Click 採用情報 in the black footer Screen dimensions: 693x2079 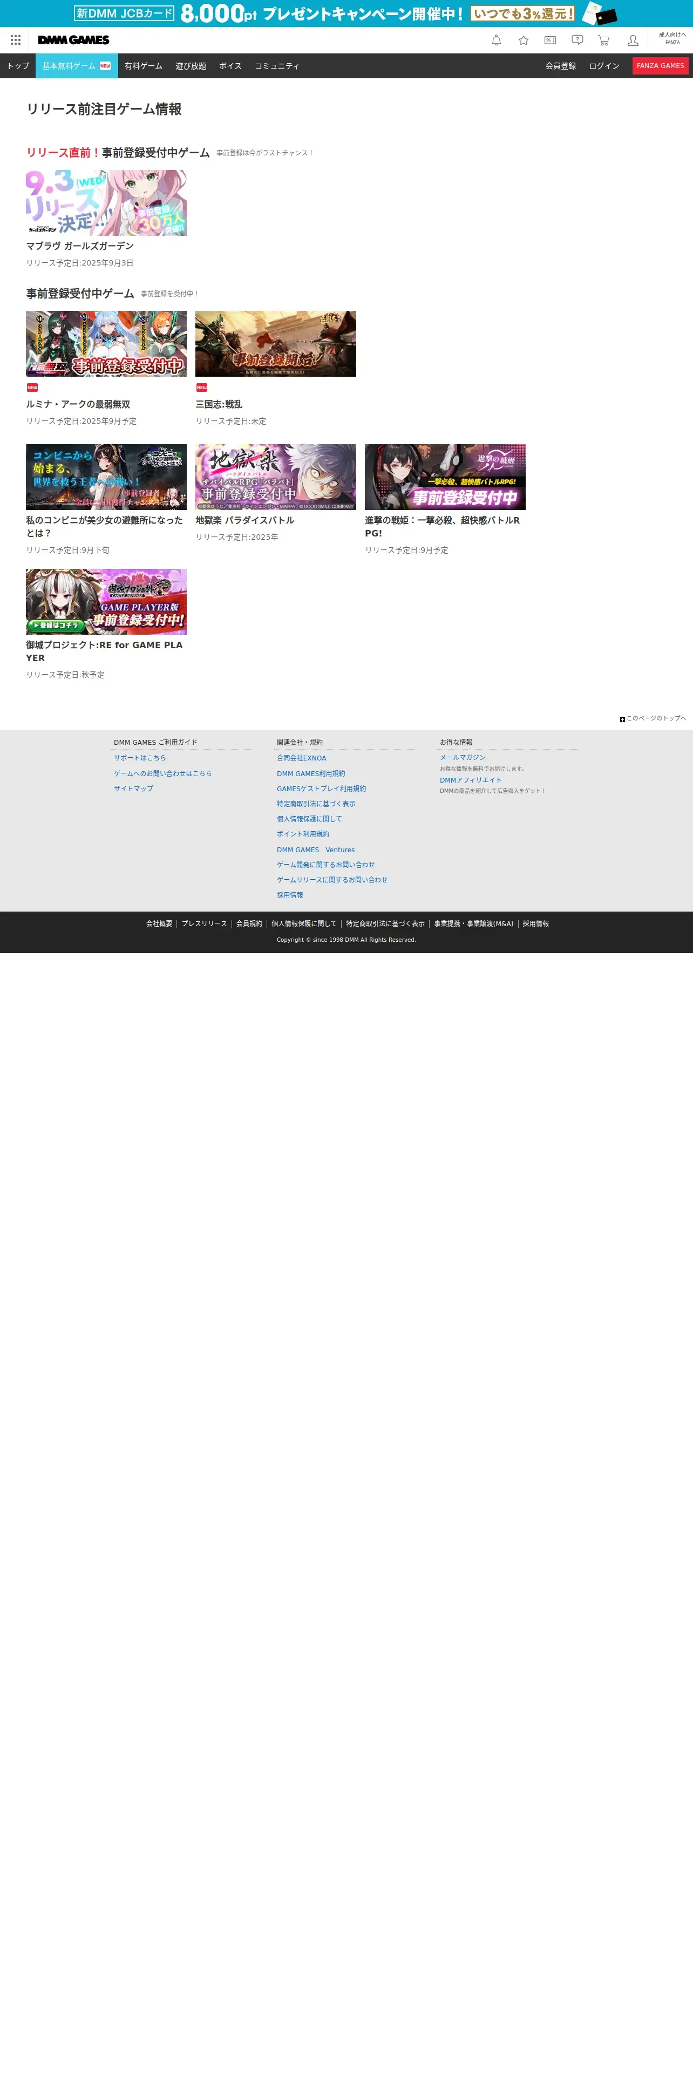536,924
